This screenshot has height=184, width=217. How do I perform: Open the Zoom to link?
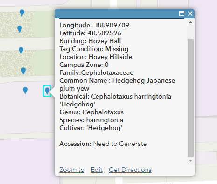point(72,170)
